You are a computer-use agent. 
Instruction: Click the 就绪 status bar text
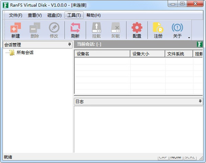8,157
